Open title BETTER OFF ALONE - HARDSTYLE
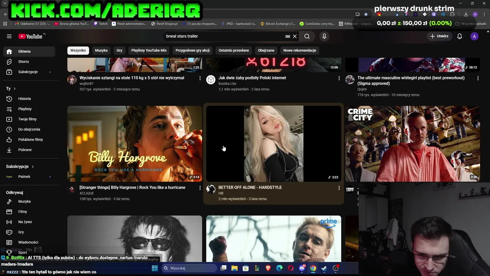The height and width of the screenshot is (276, 490). click(x=250, y=187)
